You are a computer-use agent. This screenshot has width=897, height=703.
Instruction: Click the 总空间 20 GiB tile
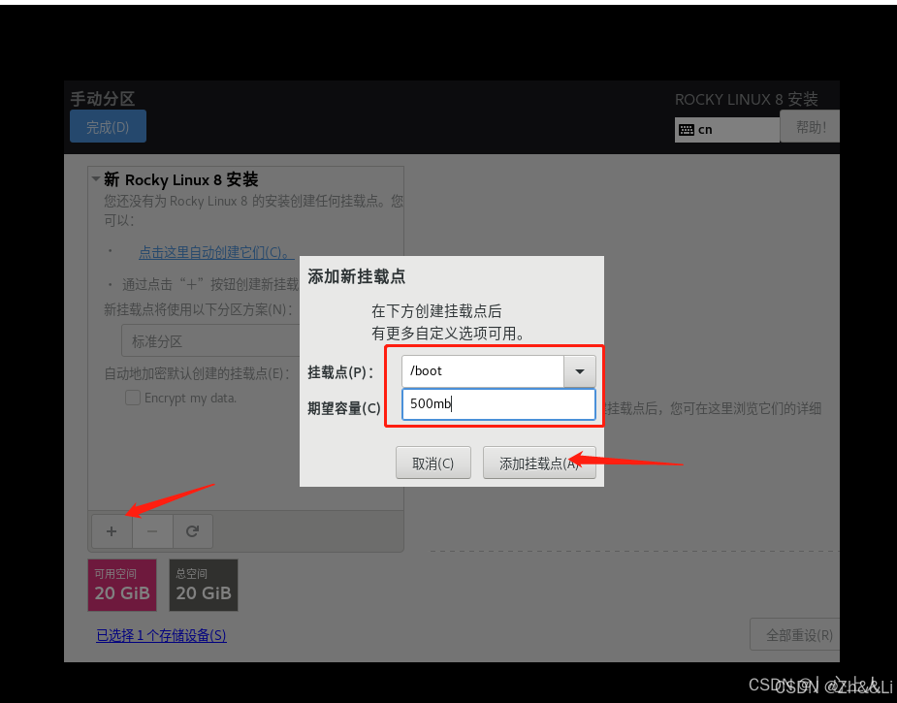click(203, 585)
